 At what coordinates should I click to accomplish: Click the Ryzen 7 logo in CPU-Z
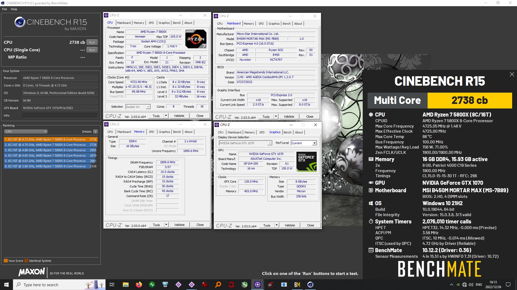pyautogui.click(x=196, y=39)
